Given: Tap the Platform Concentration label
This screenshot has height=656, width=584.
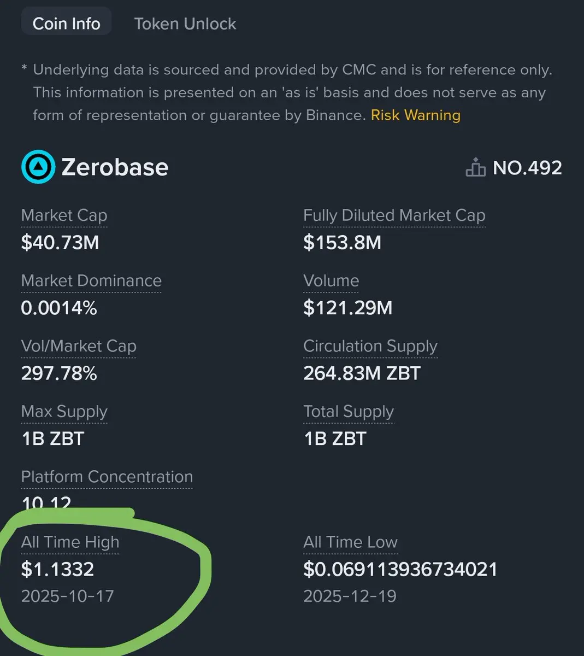Looking at the screenshot, I should pyautogui.click(x=107, y=477).
